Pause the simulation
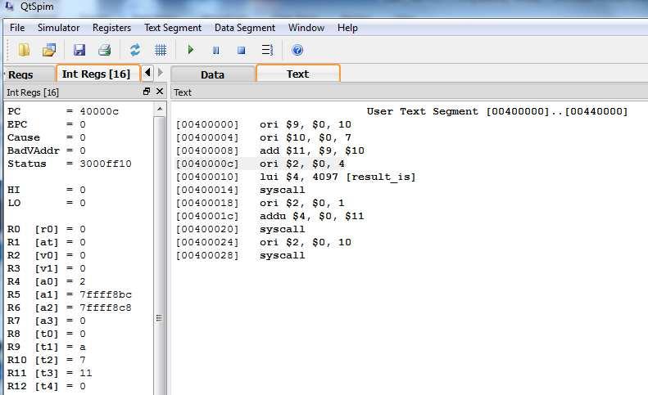Image resolution: width=648 pixels, height=395 pixels. pyautogui.click(x=215, y=51)
